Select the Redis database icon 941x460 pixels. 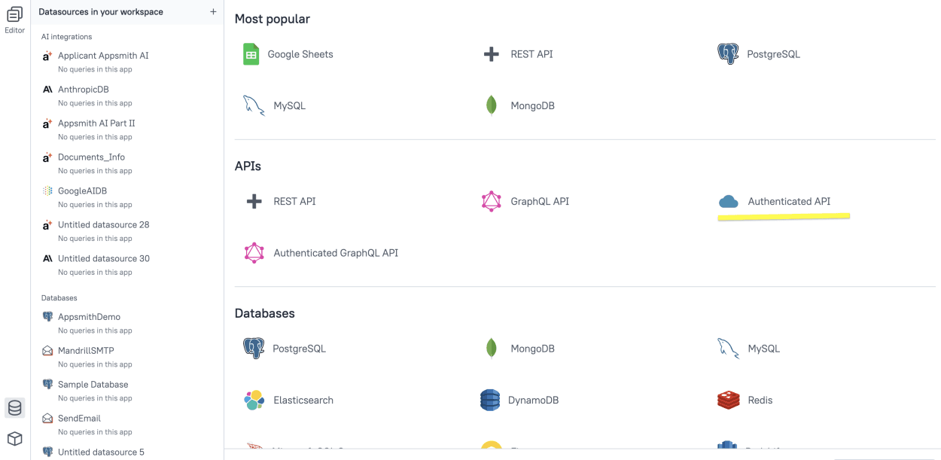728,401
